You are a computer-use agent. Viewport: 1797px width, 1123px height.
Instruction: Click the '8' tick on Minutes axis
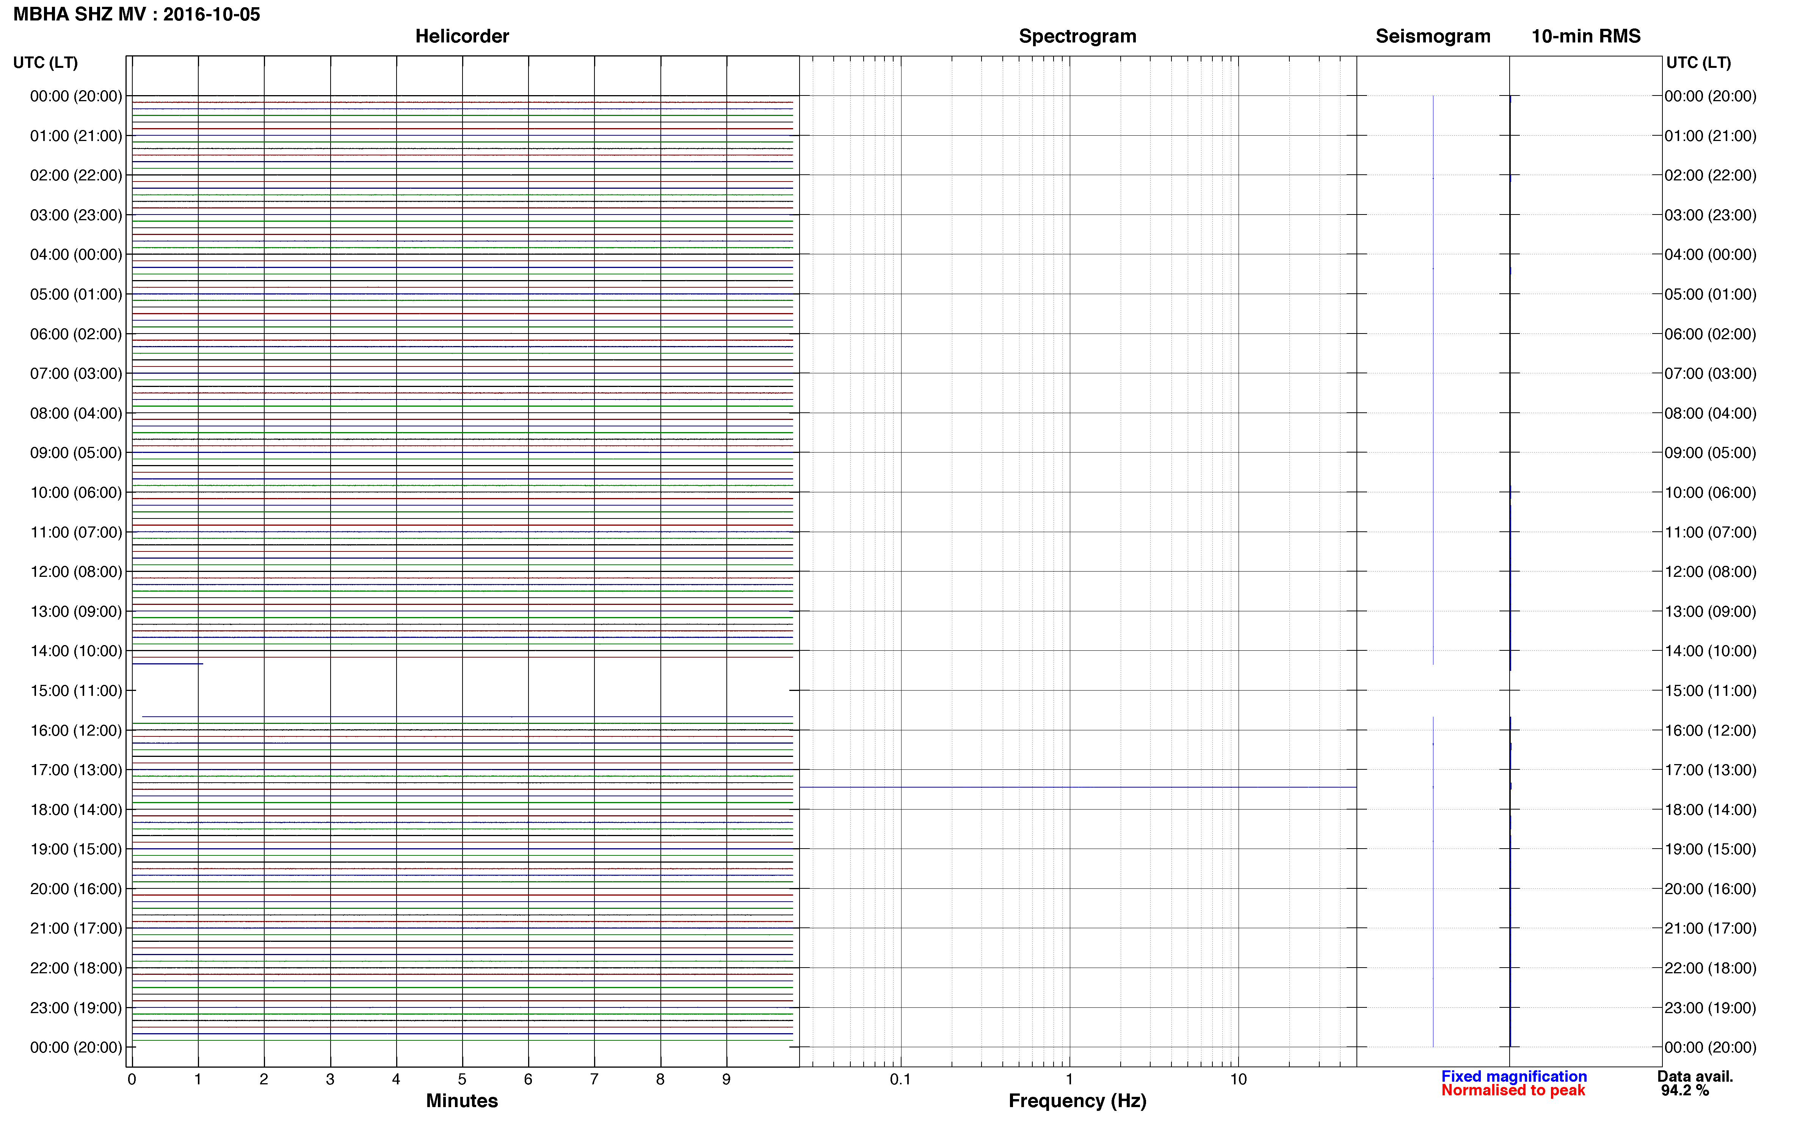[660, 1080]
